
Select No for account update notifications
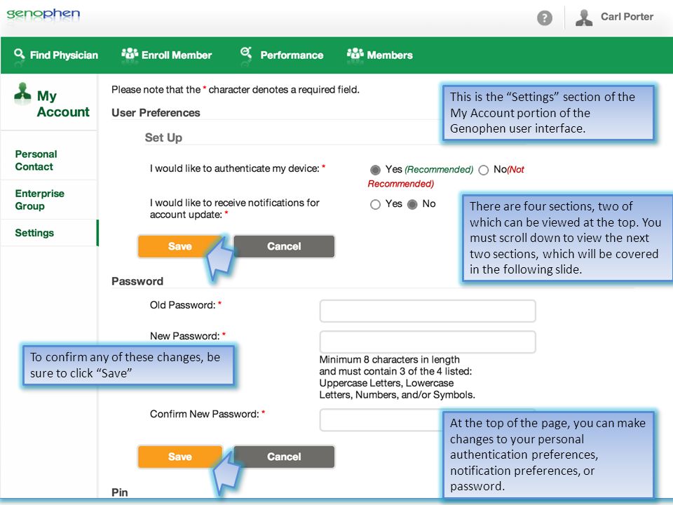412,204
